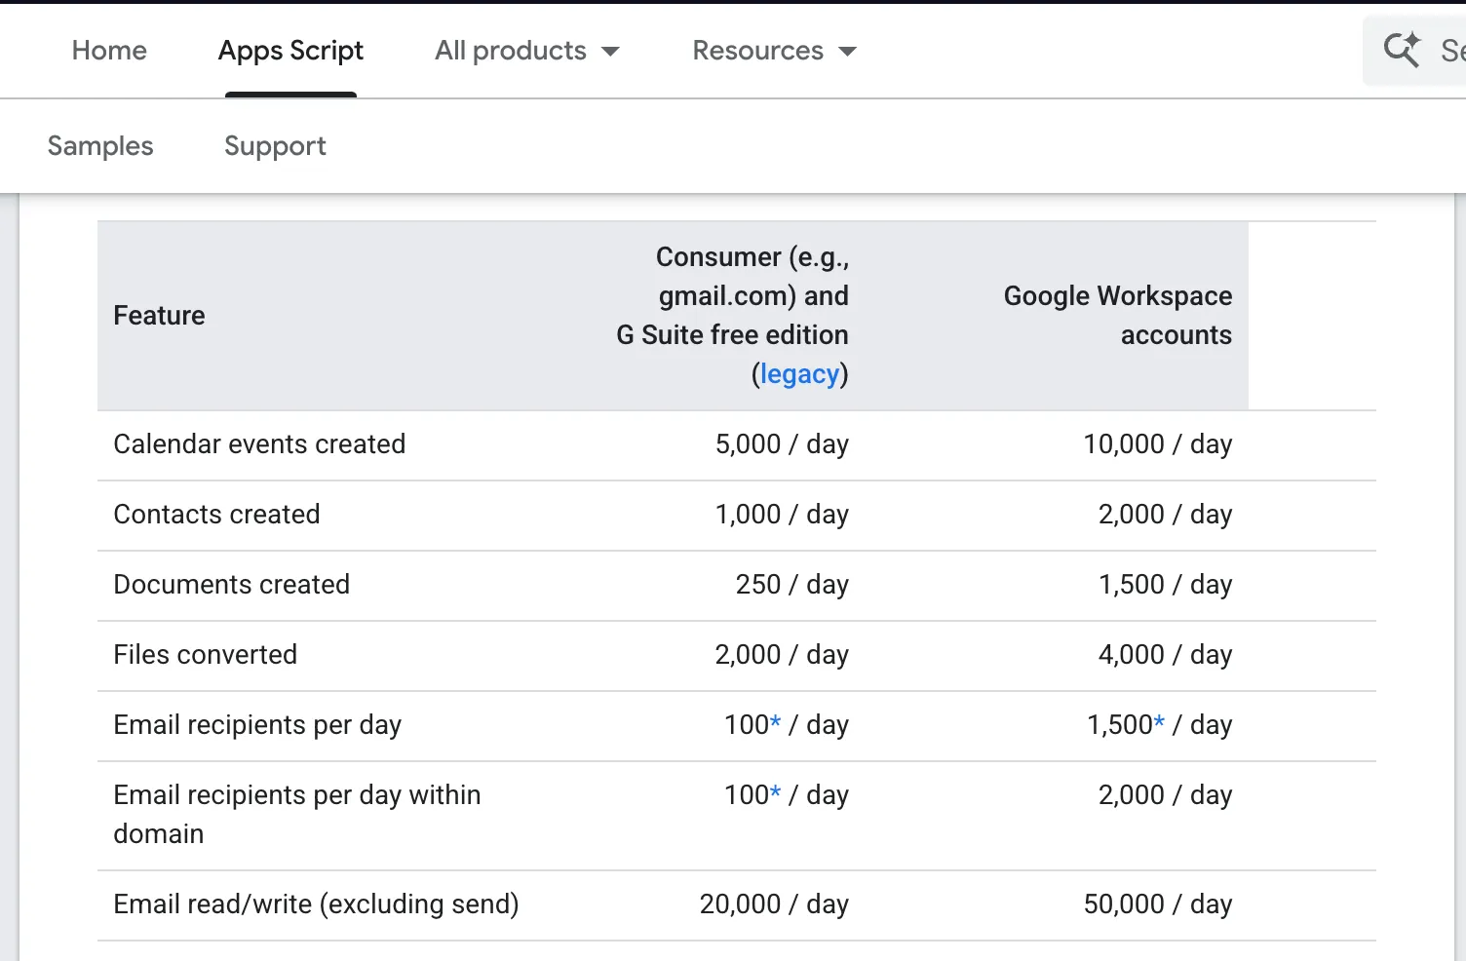This screenshot has height=961, width=1466.
Task: Switch to the Samples tab
Action: click(x=100, y=146)
